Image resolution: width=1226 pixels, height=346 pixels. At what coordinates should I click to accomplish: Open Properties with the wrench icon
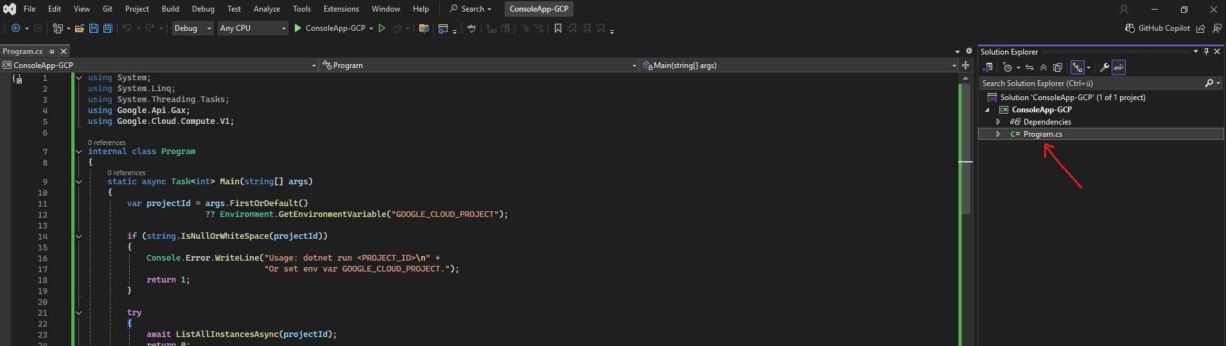[x=1105, y=67]
